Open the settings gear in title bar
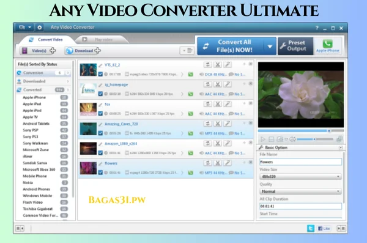 coord(40,28)
